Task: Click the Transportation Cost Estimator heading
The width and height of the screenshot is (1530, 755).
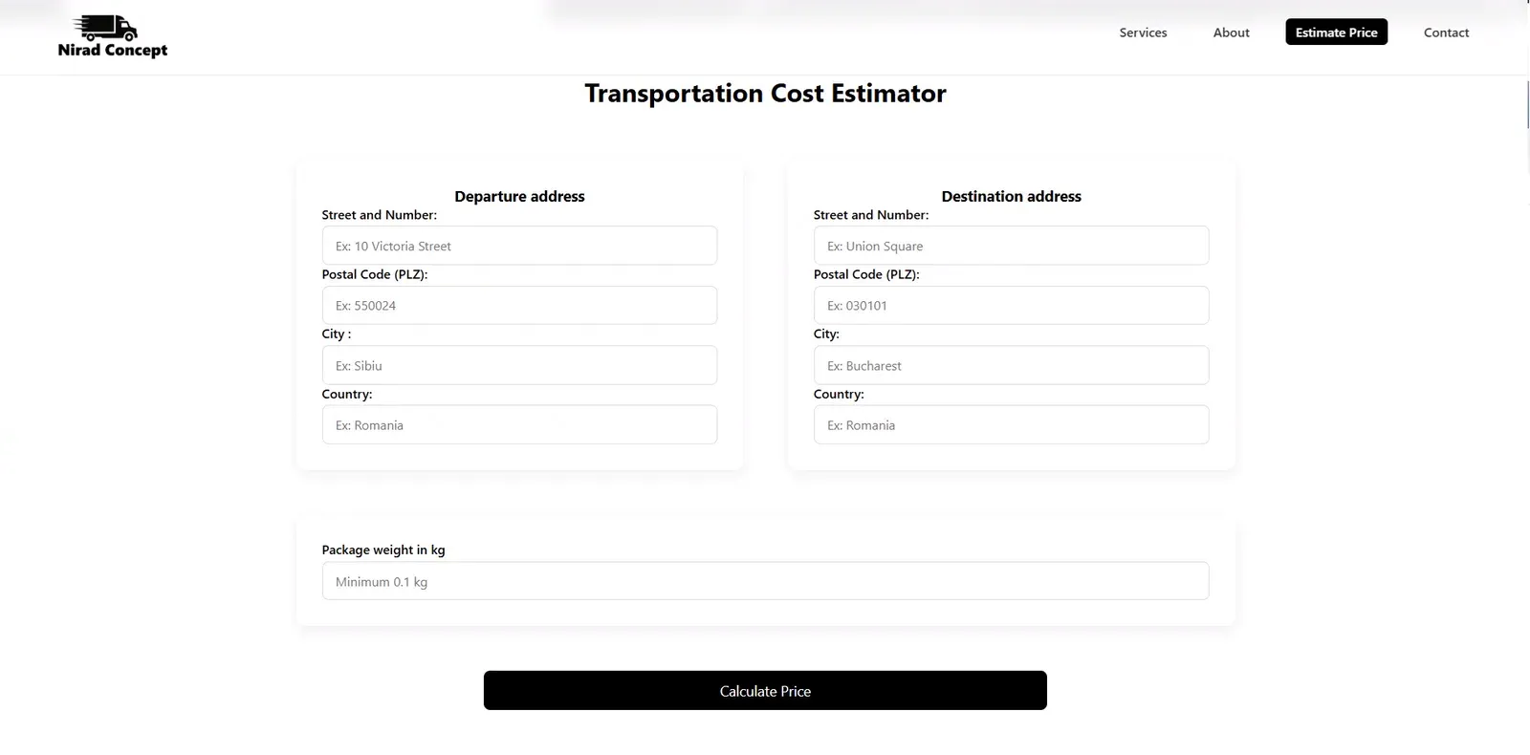Action: tap(765, 94)
